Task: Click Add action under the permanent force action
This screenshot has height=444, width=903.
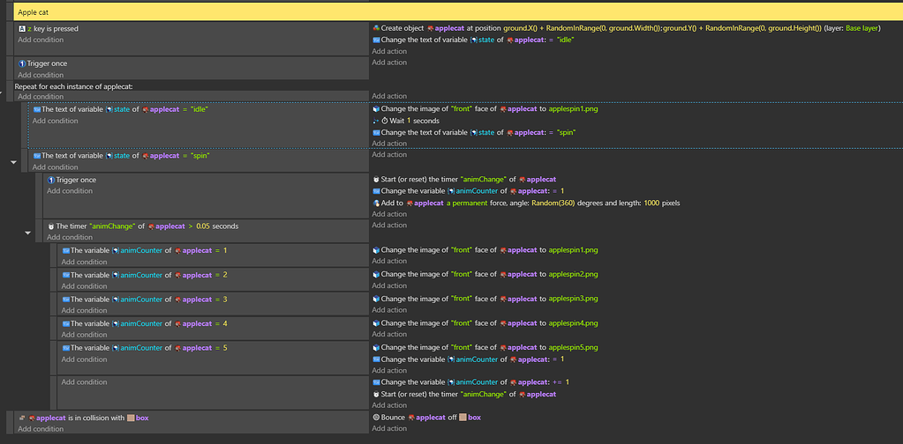Action: 389,214
